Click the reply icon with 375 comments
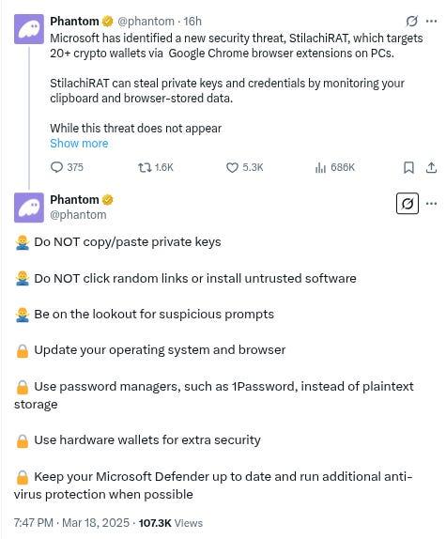The height and width of the screenshot is (539, 446). (x=56, y=167)
